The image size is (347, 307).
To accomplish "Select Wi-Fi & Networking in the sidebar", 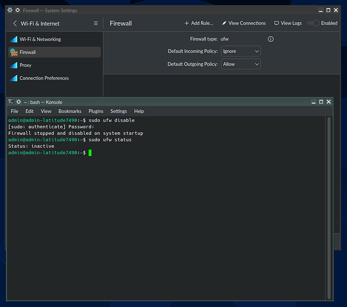I will pos(55,39).
